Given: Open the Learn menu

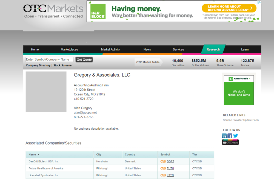Looking at the screenshot, I should (245, 49).
